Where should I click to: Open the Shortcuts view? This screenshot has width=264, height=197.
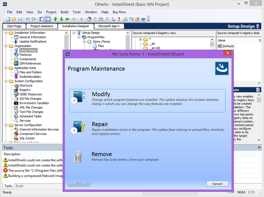pyautogui.click(x=26, y=86)
